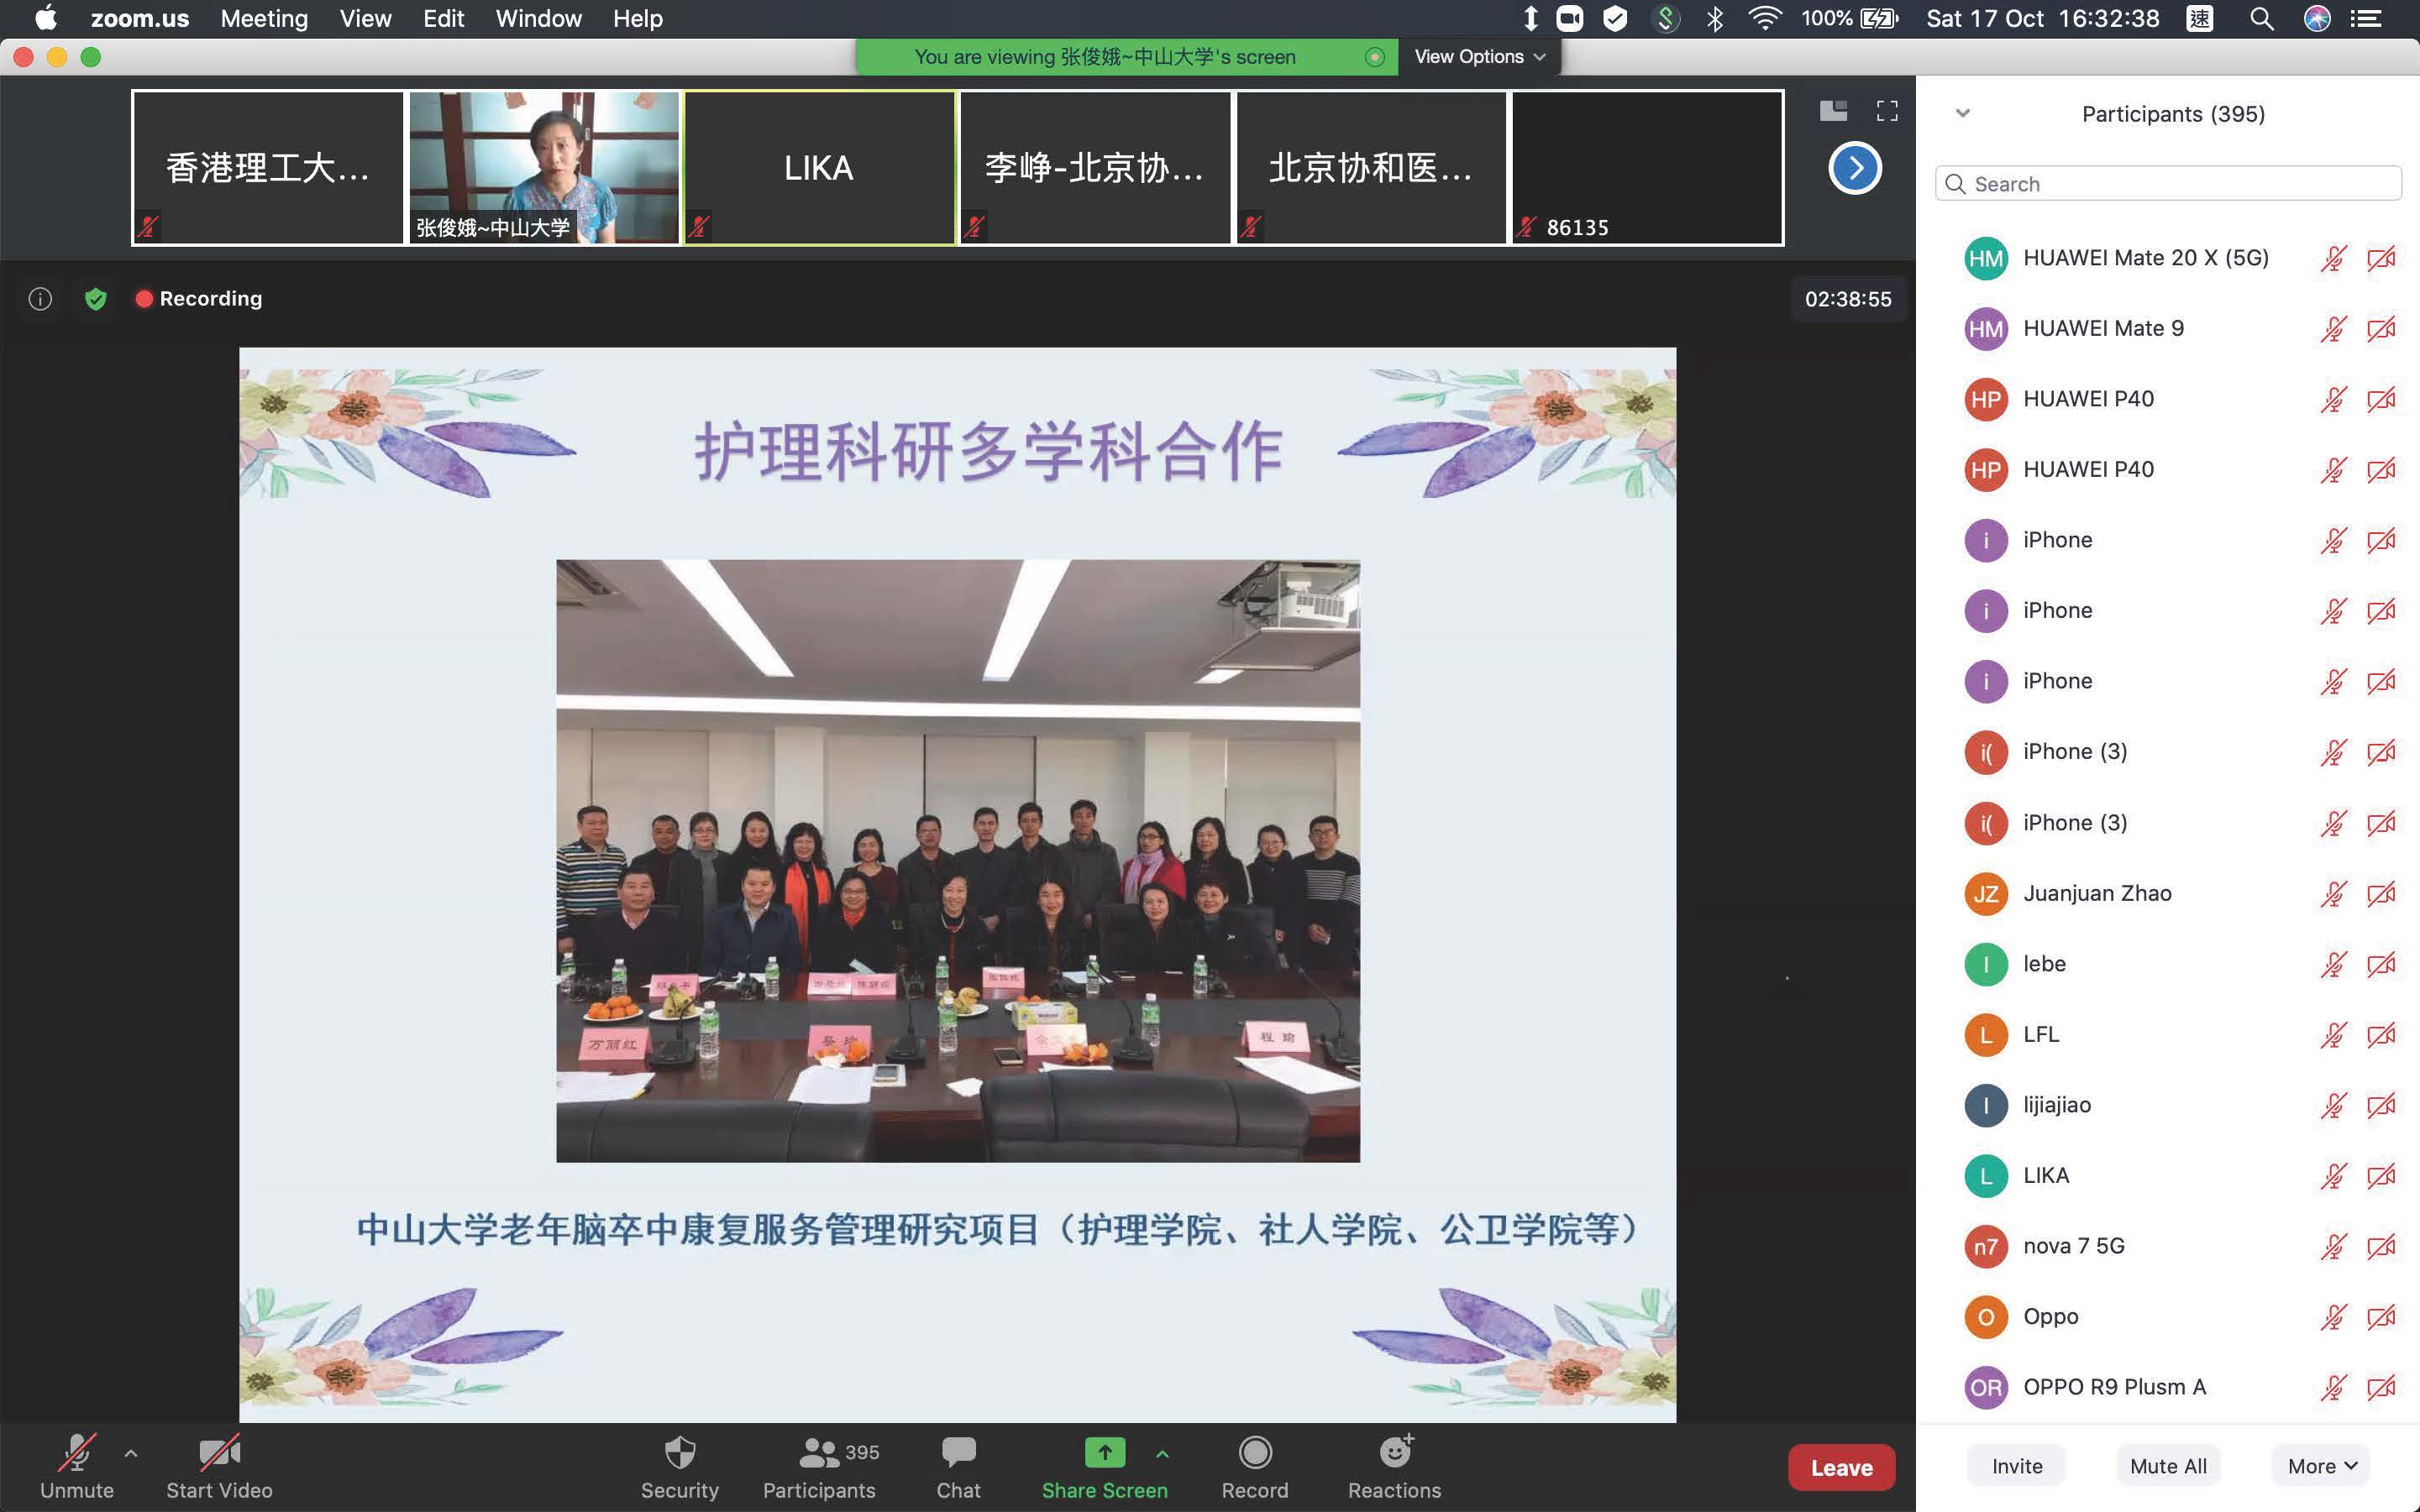The image size is (2420, 1512).
Task: Click the Record circle icon
Action: [x=1254, y=1453]
